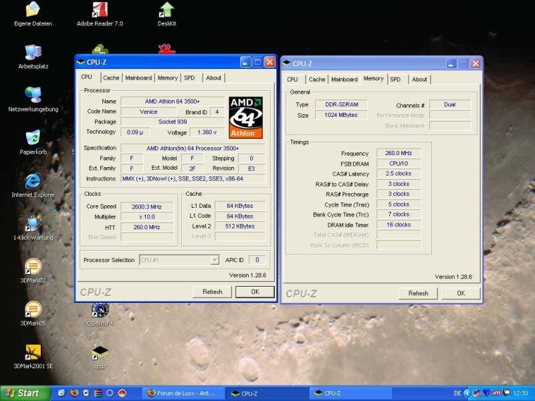535x401 pixels.
Task: Click the DRAM Idle Timer value '16 clocks'
Action: click(x=398, y=225)
